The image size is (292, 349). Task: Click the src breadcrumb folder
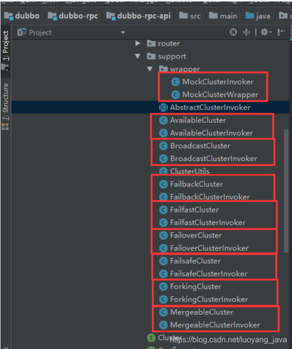pos(190,16)
